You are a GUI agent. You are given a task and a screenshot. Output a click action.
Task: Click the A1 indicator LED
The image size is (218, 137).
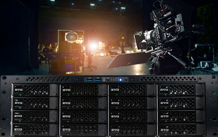point(116,80)
